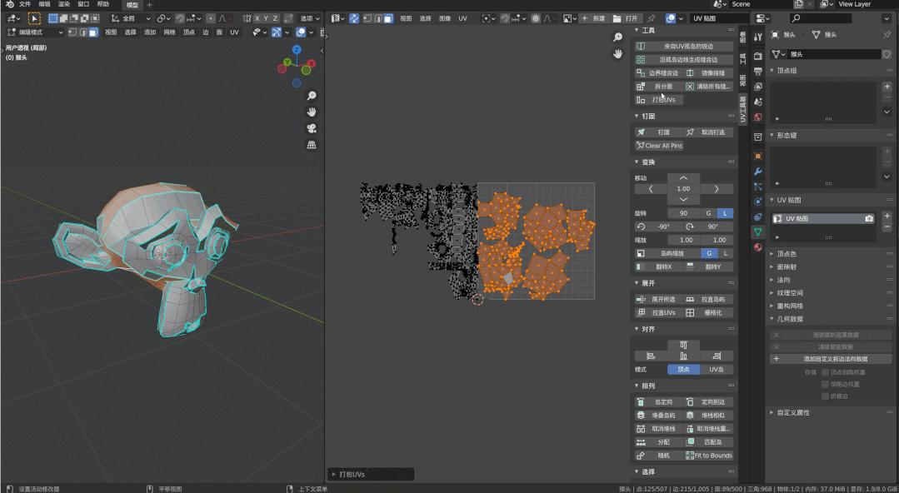Open the UV menu in the UV editor header
Viewport: 899px width, 493px height.
(x=464, y=17)
